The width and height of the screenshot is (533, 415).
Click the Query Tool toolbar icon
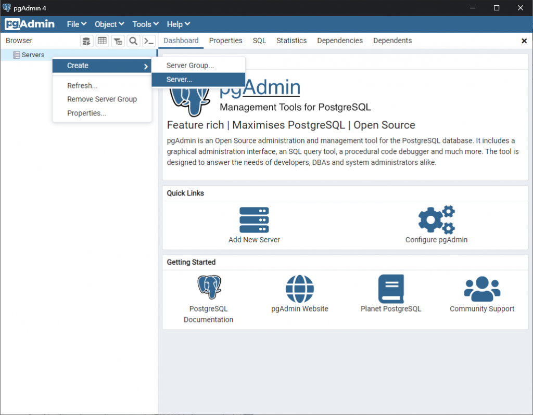pos(87,41)
